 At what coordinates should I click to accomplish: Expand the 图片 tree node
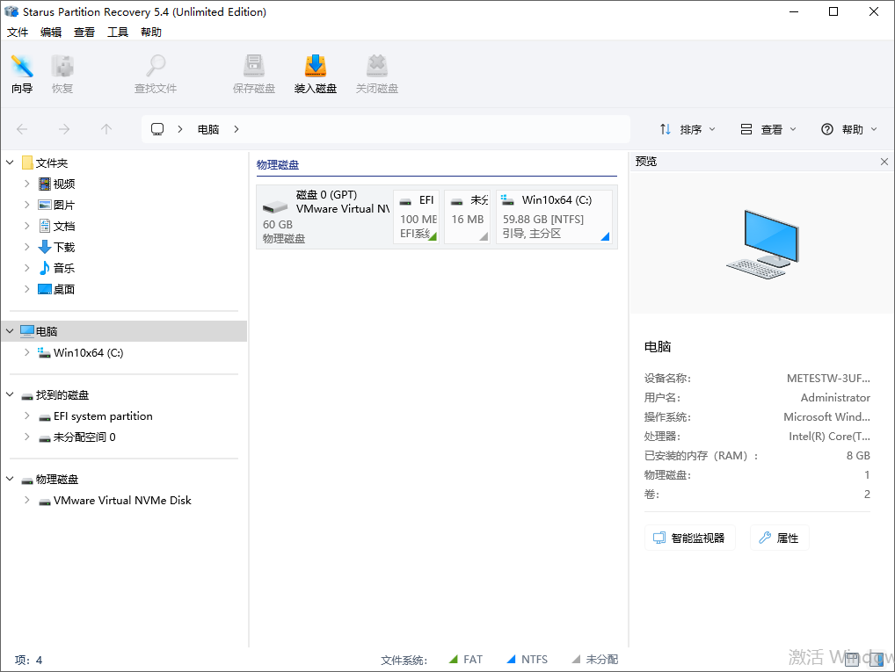(27, 205)
